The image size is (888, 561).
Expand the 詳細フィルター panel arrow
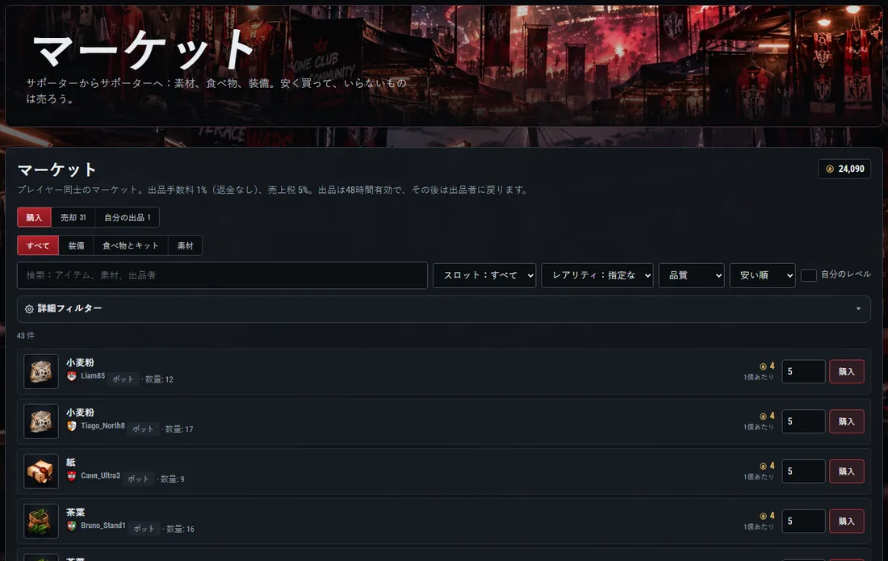[x=859, y=308]
